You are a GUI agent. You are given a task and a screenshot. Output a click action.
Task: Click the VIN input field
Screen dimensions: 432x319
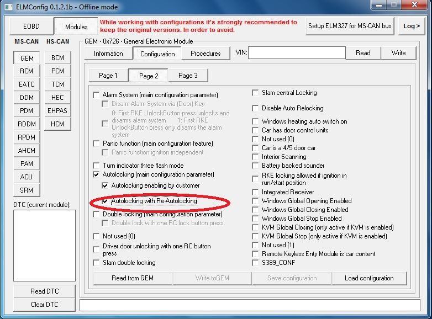tap(297, 53)
